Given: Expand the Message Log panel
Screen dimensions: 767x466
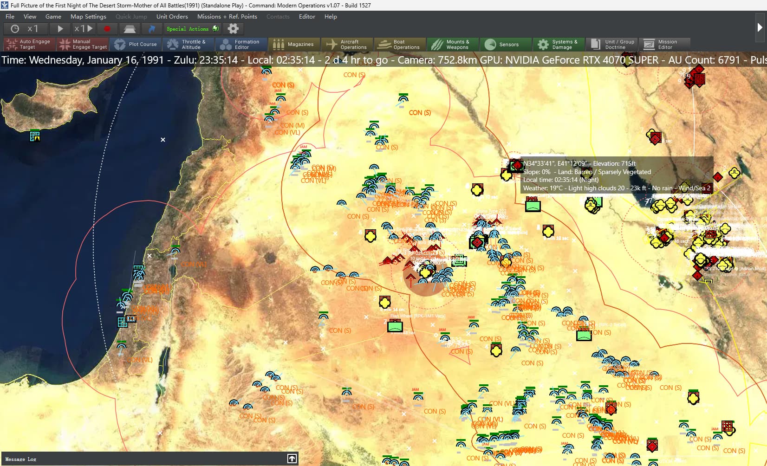Looking at the screenshot, I should pyautogui.click(x=292, y=459).
